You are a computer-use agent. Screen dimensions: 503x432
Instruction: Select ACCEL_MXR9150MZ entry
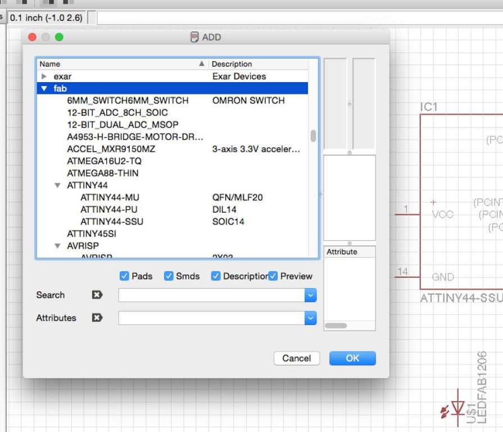[x=111, y=149]
